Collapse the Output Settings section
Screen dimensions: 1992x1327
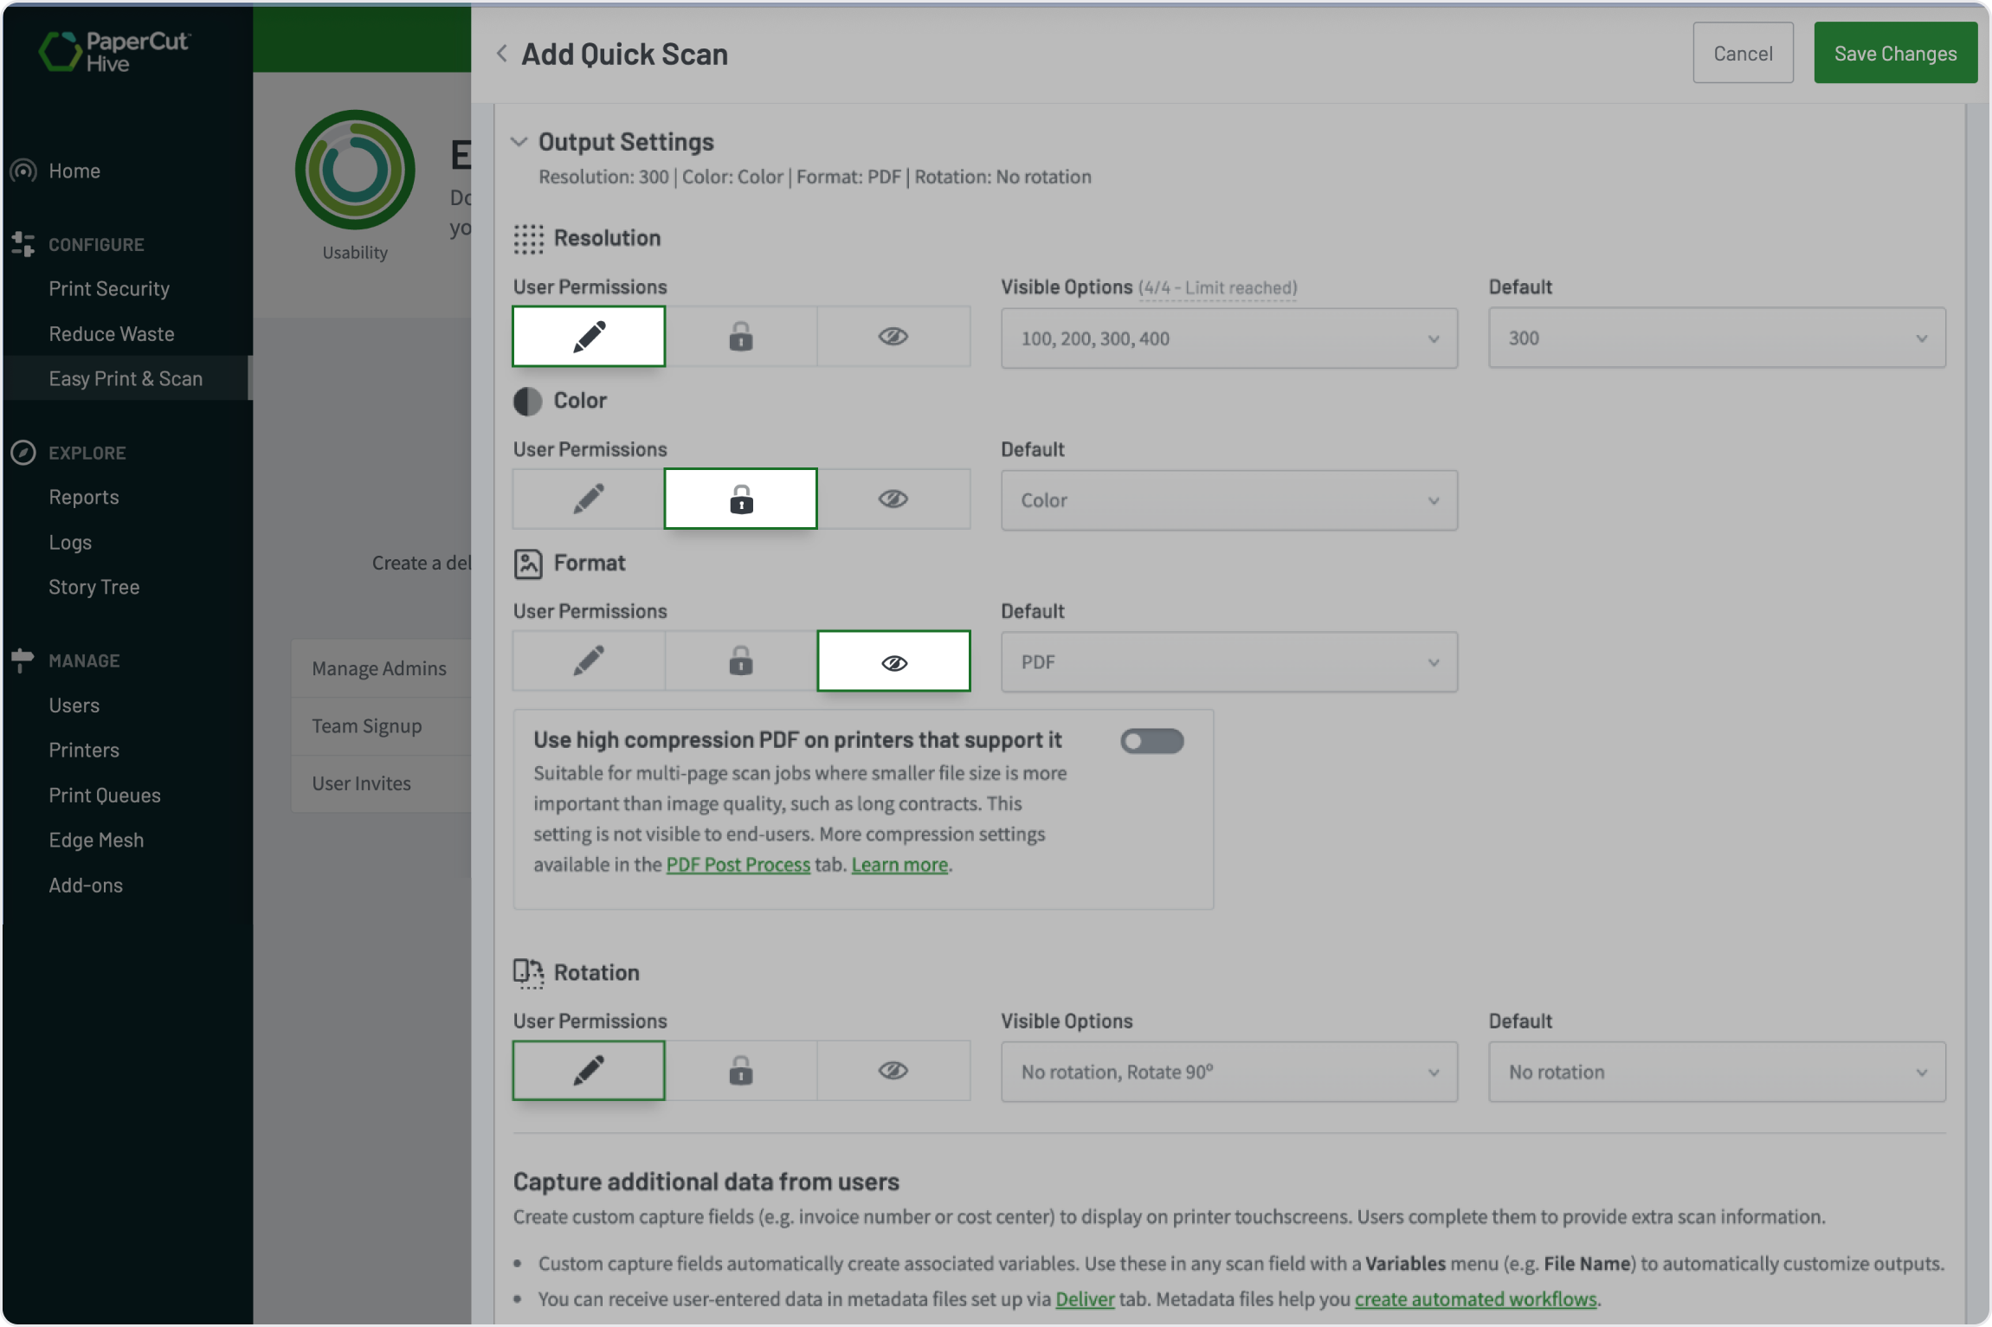pos(519,141)
